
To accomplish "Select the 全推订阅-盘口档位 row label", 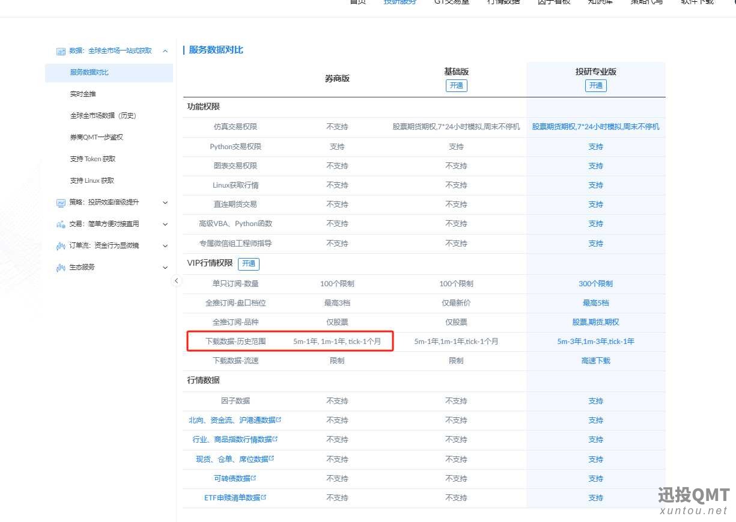I will (x=236, y=302).
